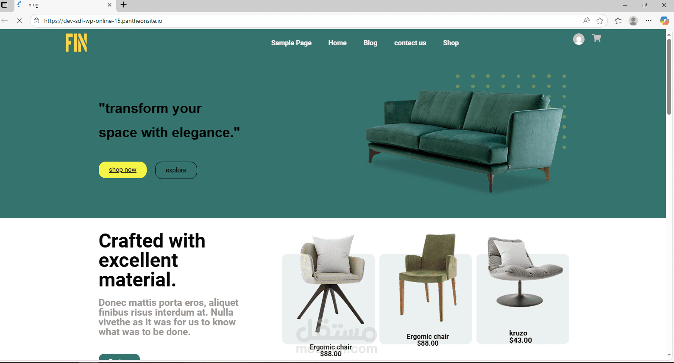Open the Blog menu link
Viewport: 674px width, 363px height.
[370, 43]
